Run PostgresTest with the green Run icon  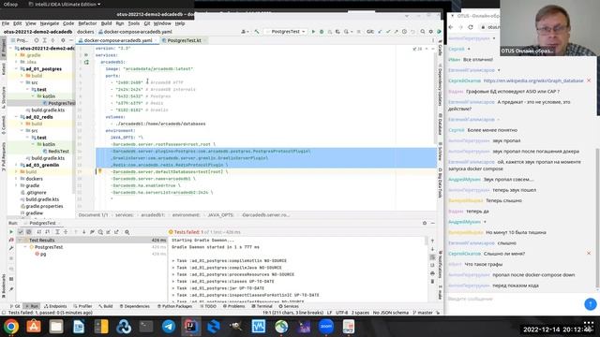313,32
